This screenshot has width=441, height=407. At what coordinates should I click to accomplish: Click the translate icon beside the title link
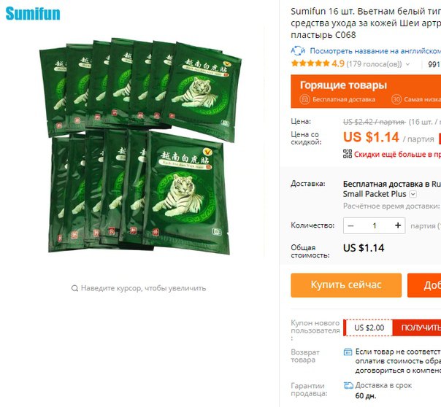(298, 51)
